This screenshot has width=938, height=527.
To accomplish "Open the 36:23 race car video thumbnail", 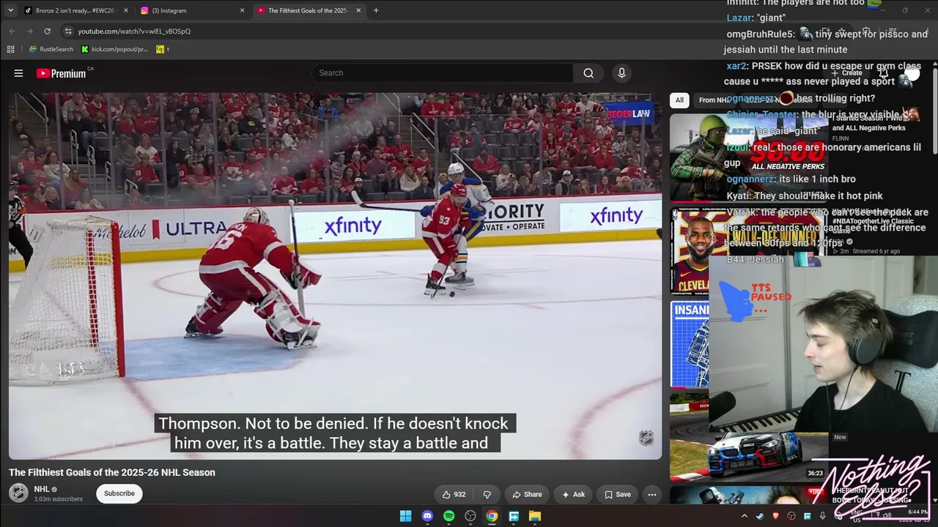I will coord(749,437).
